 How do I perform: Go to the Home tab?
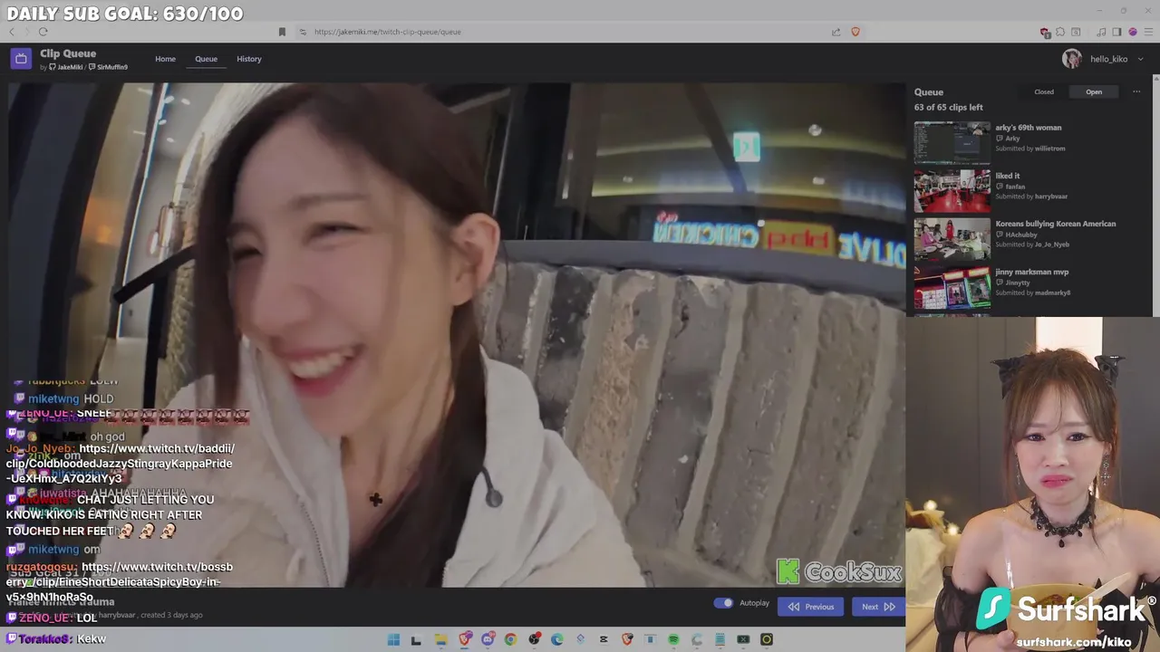pyautogui.click(x=165, y=59)
